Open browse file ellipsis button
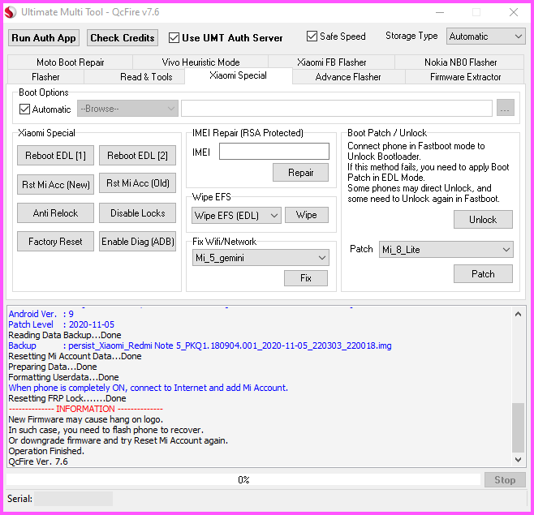Image resolution: width=534 pixels, height=515 pixels. 505,108
